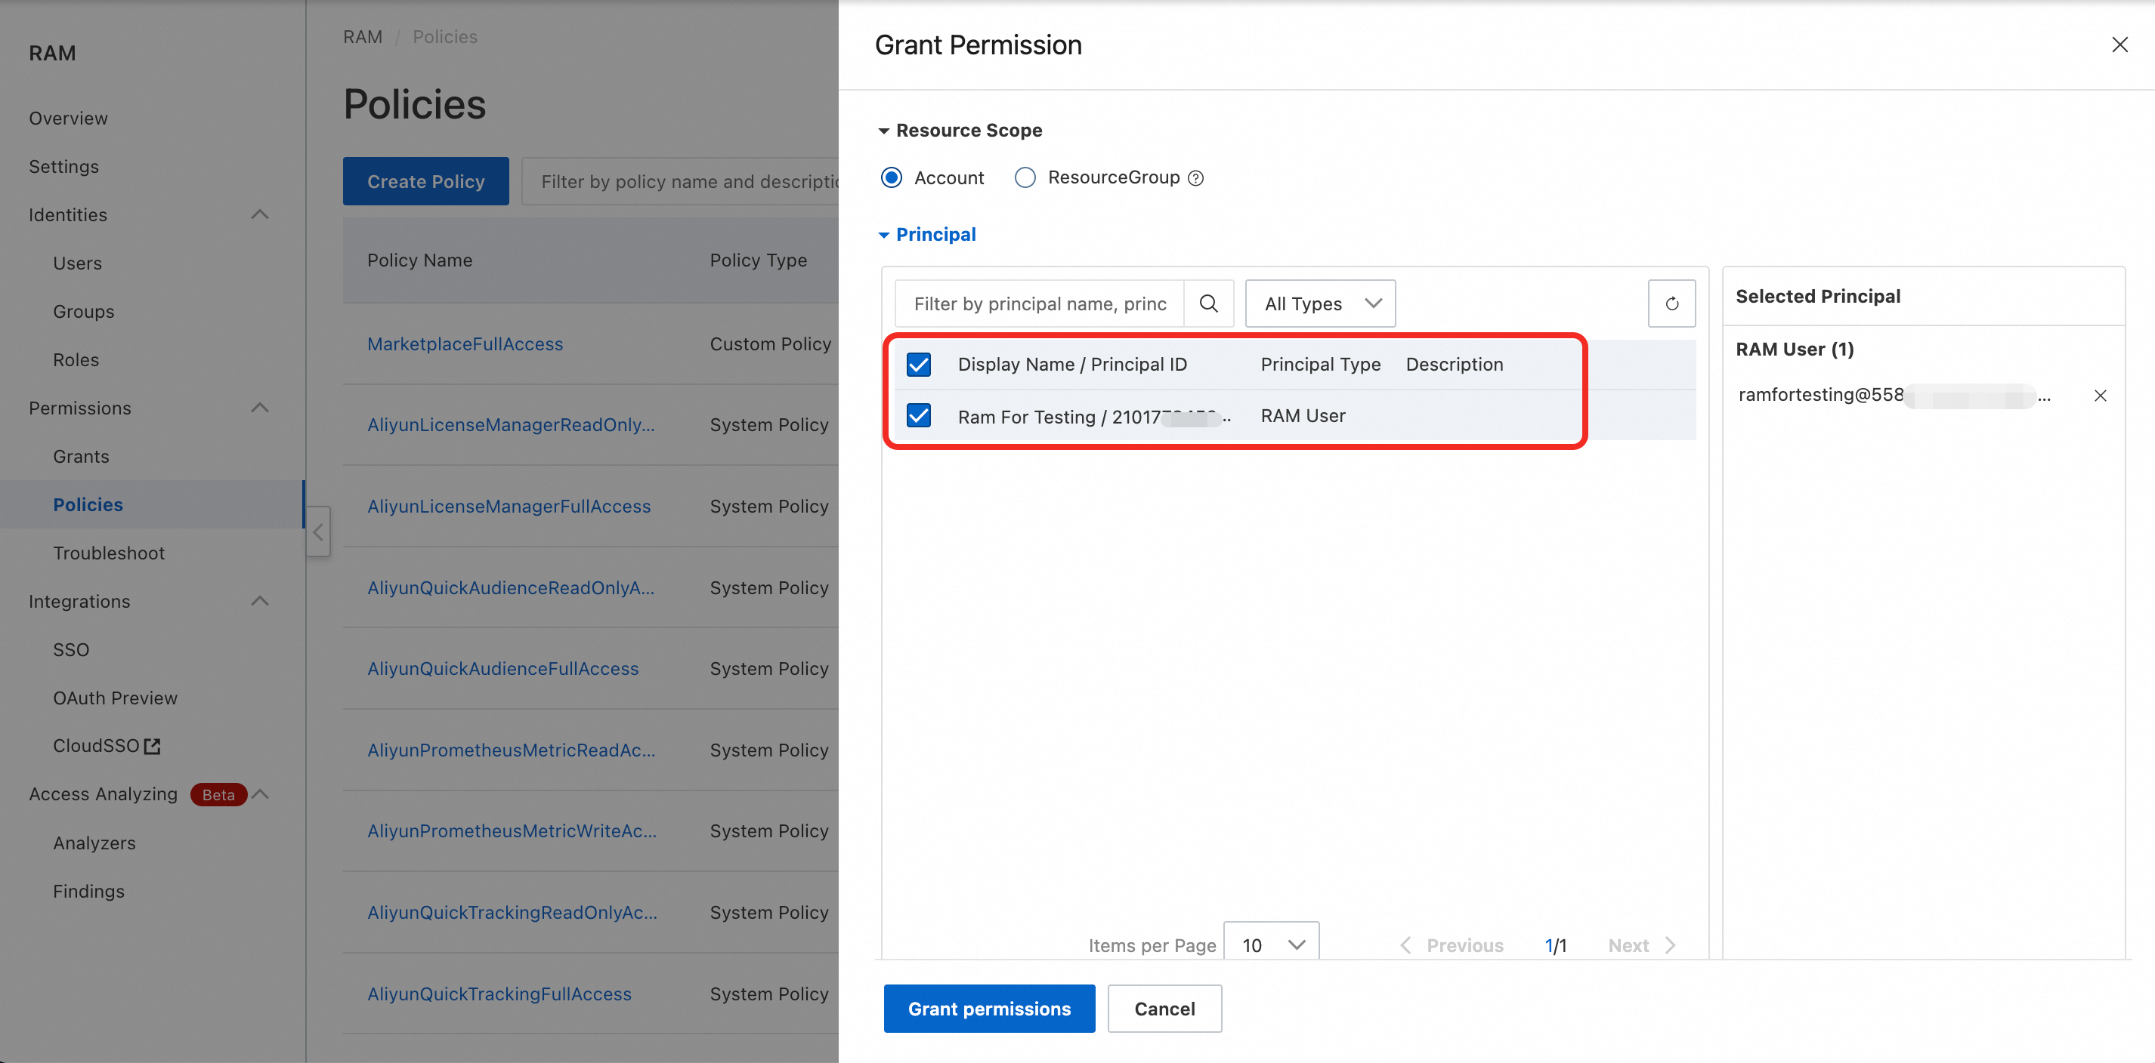Uncheck the Ram For Testing principal

(919, 415)
